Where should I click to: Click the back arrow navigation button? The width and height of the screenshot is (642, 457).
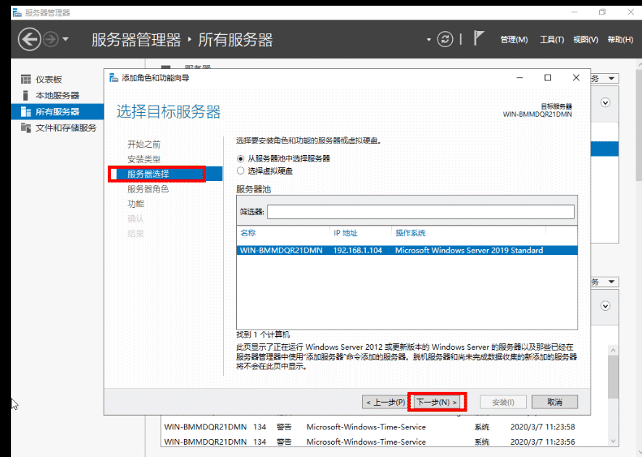point(29,39)
